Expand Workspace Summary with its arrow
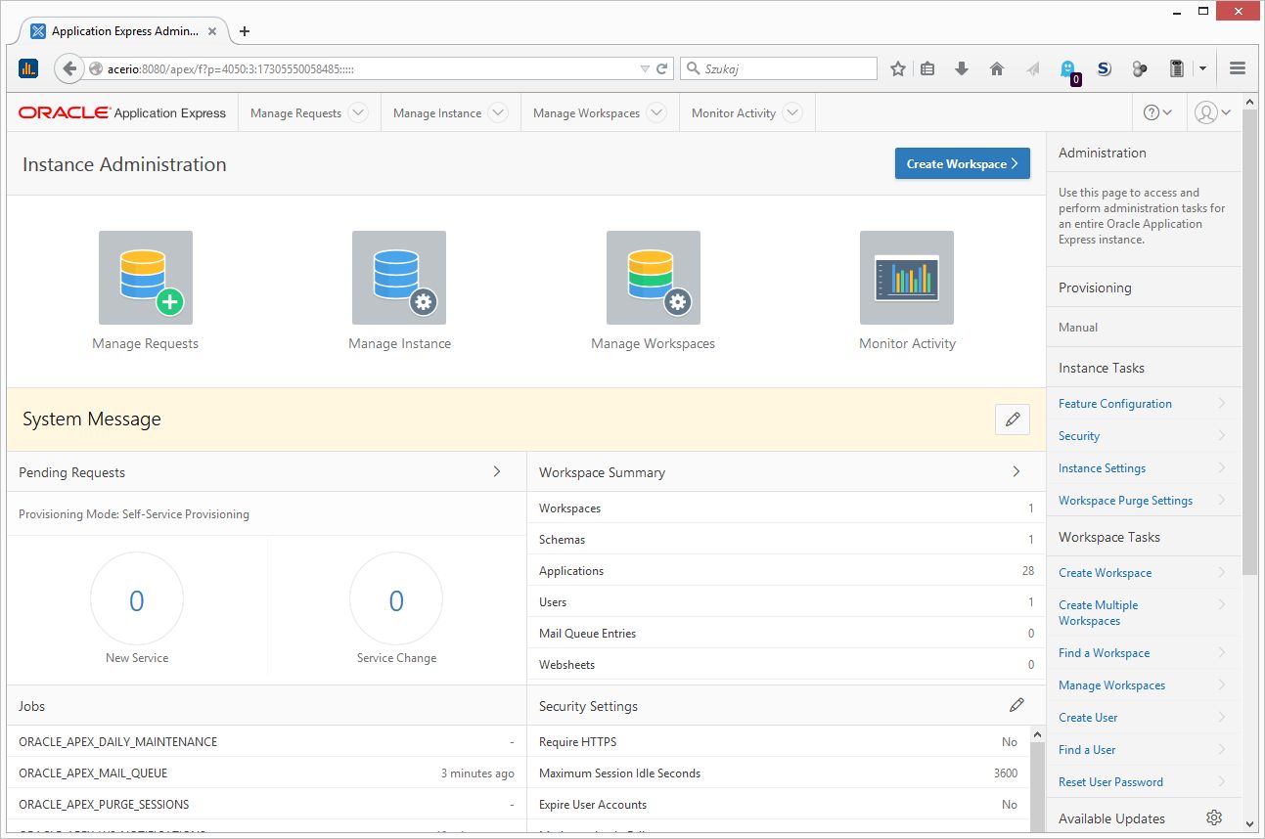Image resolution: width=1265 pixels, height=839 pixels. [x=1017, y=471]
